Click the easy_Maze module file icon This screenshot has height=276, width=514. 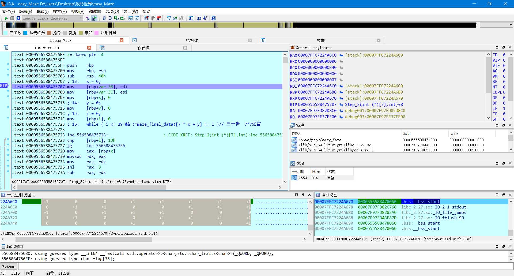pos(294,140)
